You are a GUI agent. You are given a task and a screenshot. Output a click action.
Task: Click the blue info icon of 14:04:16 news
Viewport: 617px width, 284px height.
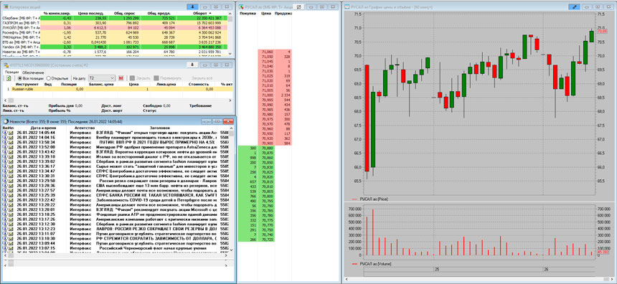click(x=5, y=137)
